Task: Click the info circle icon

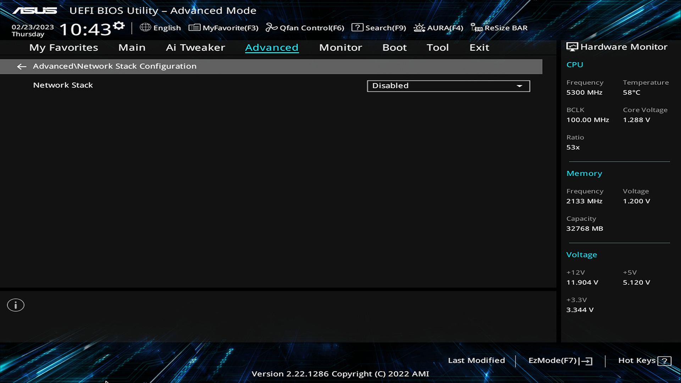Action: [x=16, y=305]
